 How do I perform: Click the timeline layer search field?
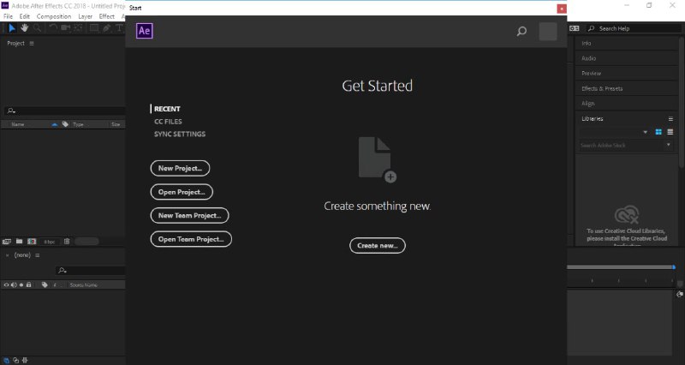(91, 271)
